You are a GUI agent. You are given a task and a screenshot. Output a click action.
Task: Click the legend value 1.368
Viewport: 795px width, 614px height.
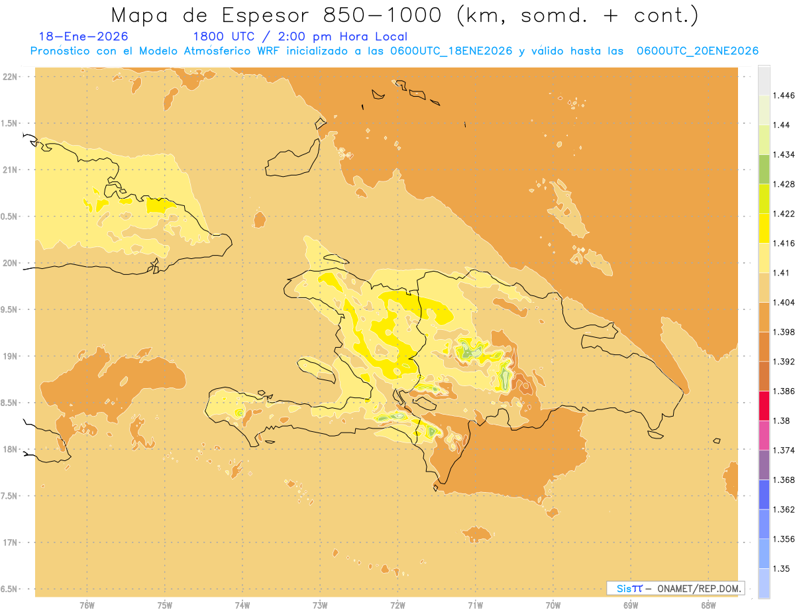pyautogui.click(x=783, y=480)
